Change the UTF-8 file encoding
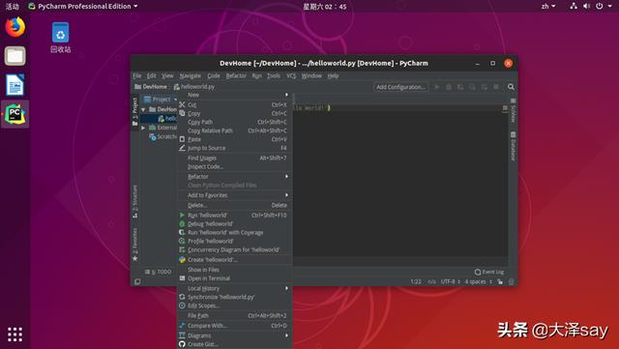 pos(451,281)
